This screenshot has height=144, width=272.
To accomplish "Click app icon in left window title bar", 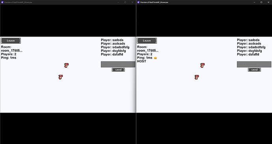I will [x=2, y=2].
